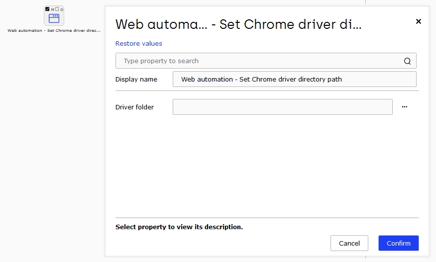Select the Display name label
Screen dimensions: 436x262
coord(136,80)
